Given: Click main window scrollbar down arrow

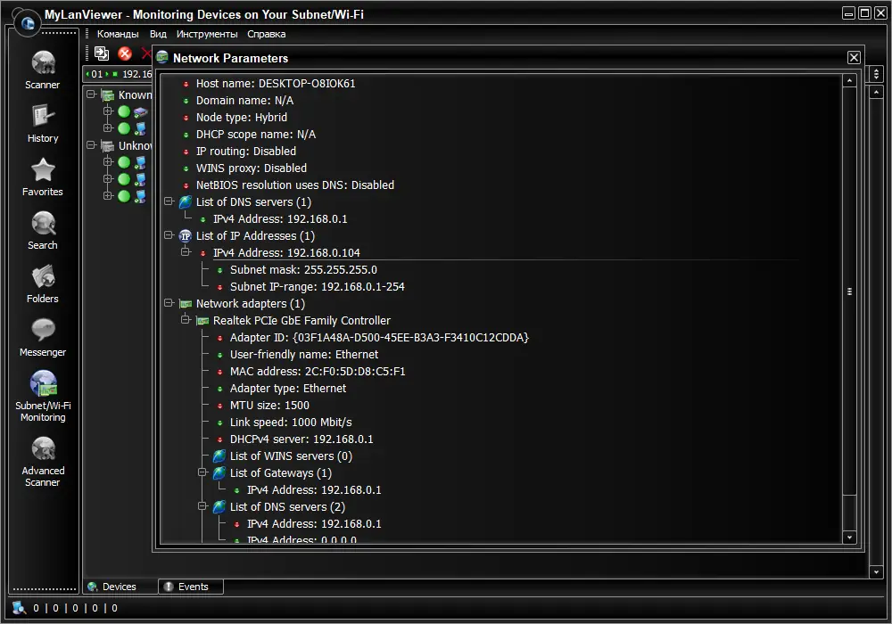Looking at the screenshot, I should [x=876, y=572].
